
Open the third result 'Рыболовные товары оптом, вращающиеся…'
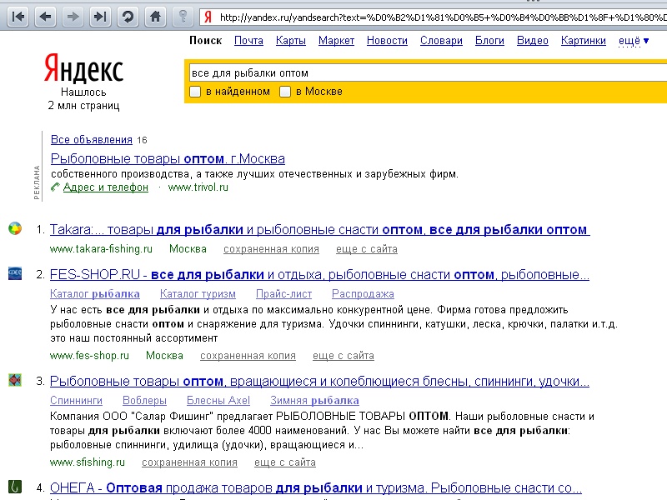pyautogui.click(x=319, y=382)
